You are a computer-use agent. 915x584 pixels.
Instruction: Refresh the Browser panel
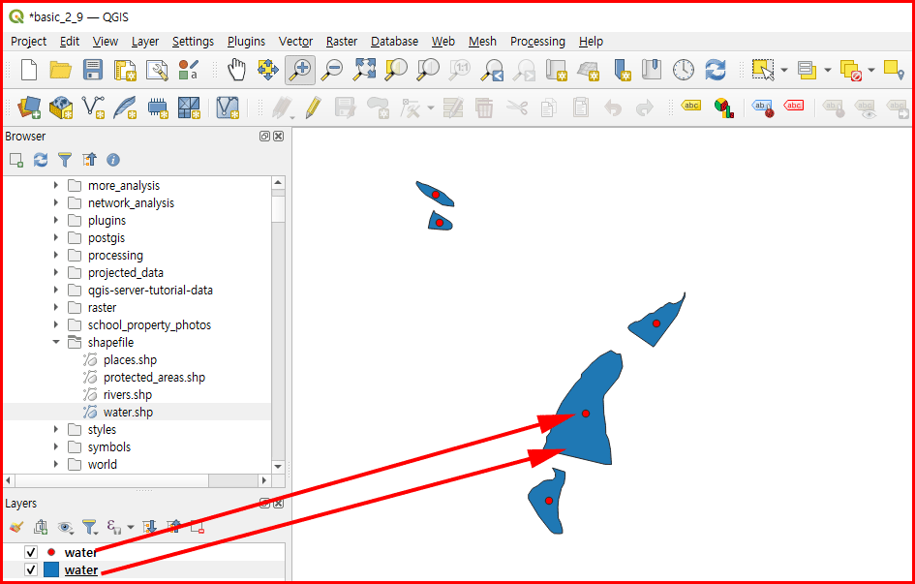click(41, 159)
